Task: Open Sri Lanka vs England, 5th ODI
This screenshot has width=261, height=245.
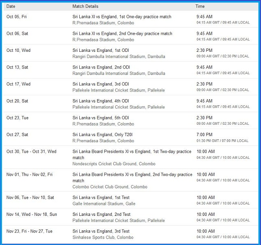Action: (101, 118)
